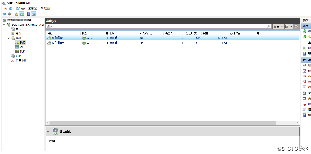Click the blue Help toolbar icon

(29, 14)
